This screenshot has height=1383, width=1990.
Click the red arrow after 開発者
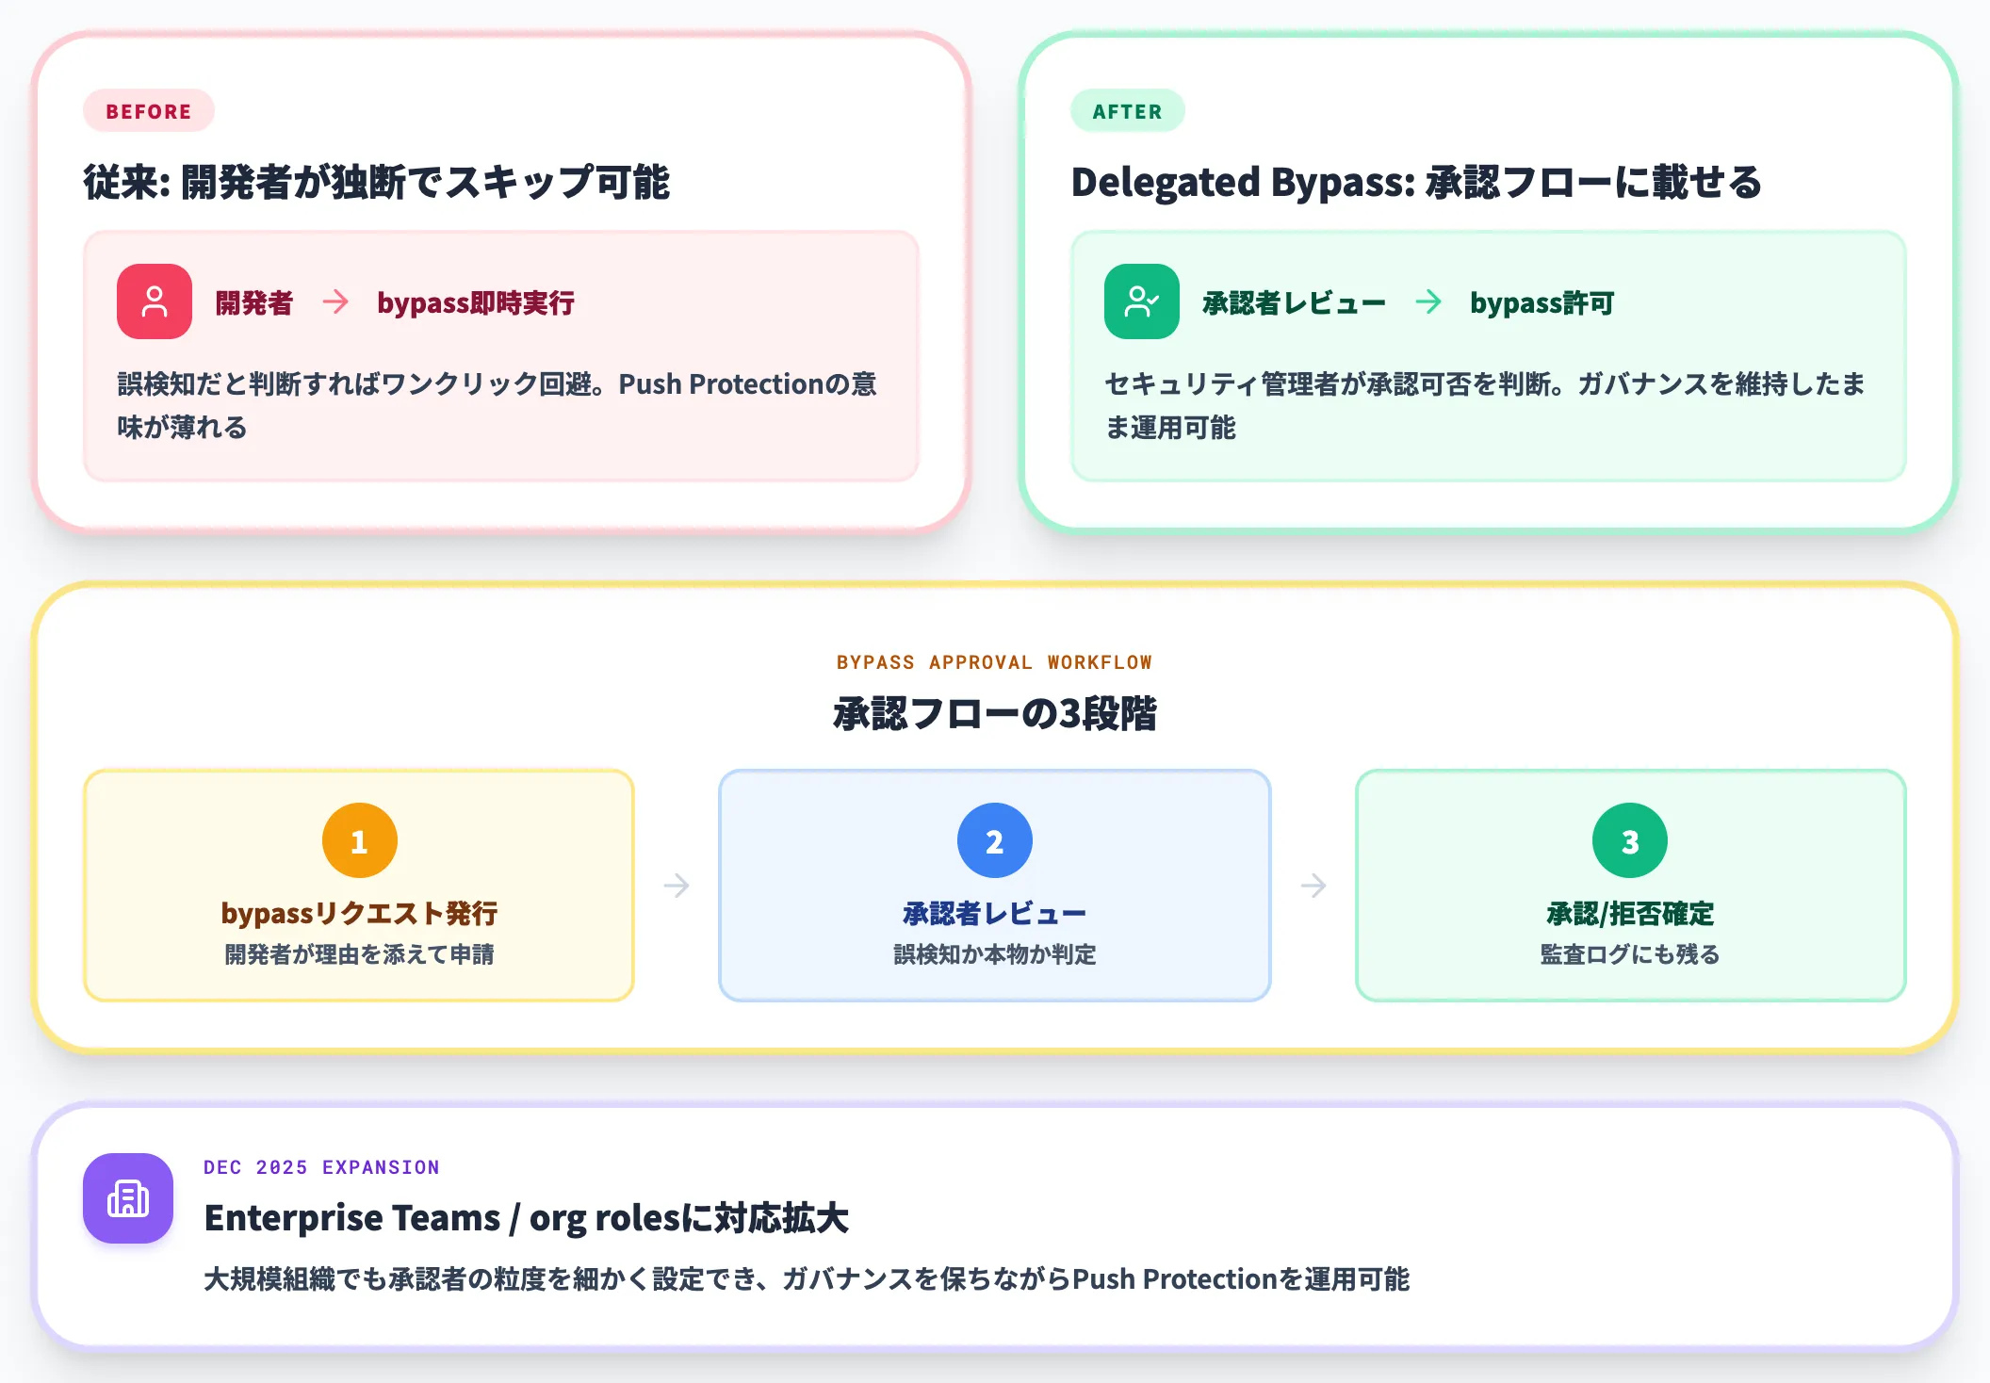point(335,302)
